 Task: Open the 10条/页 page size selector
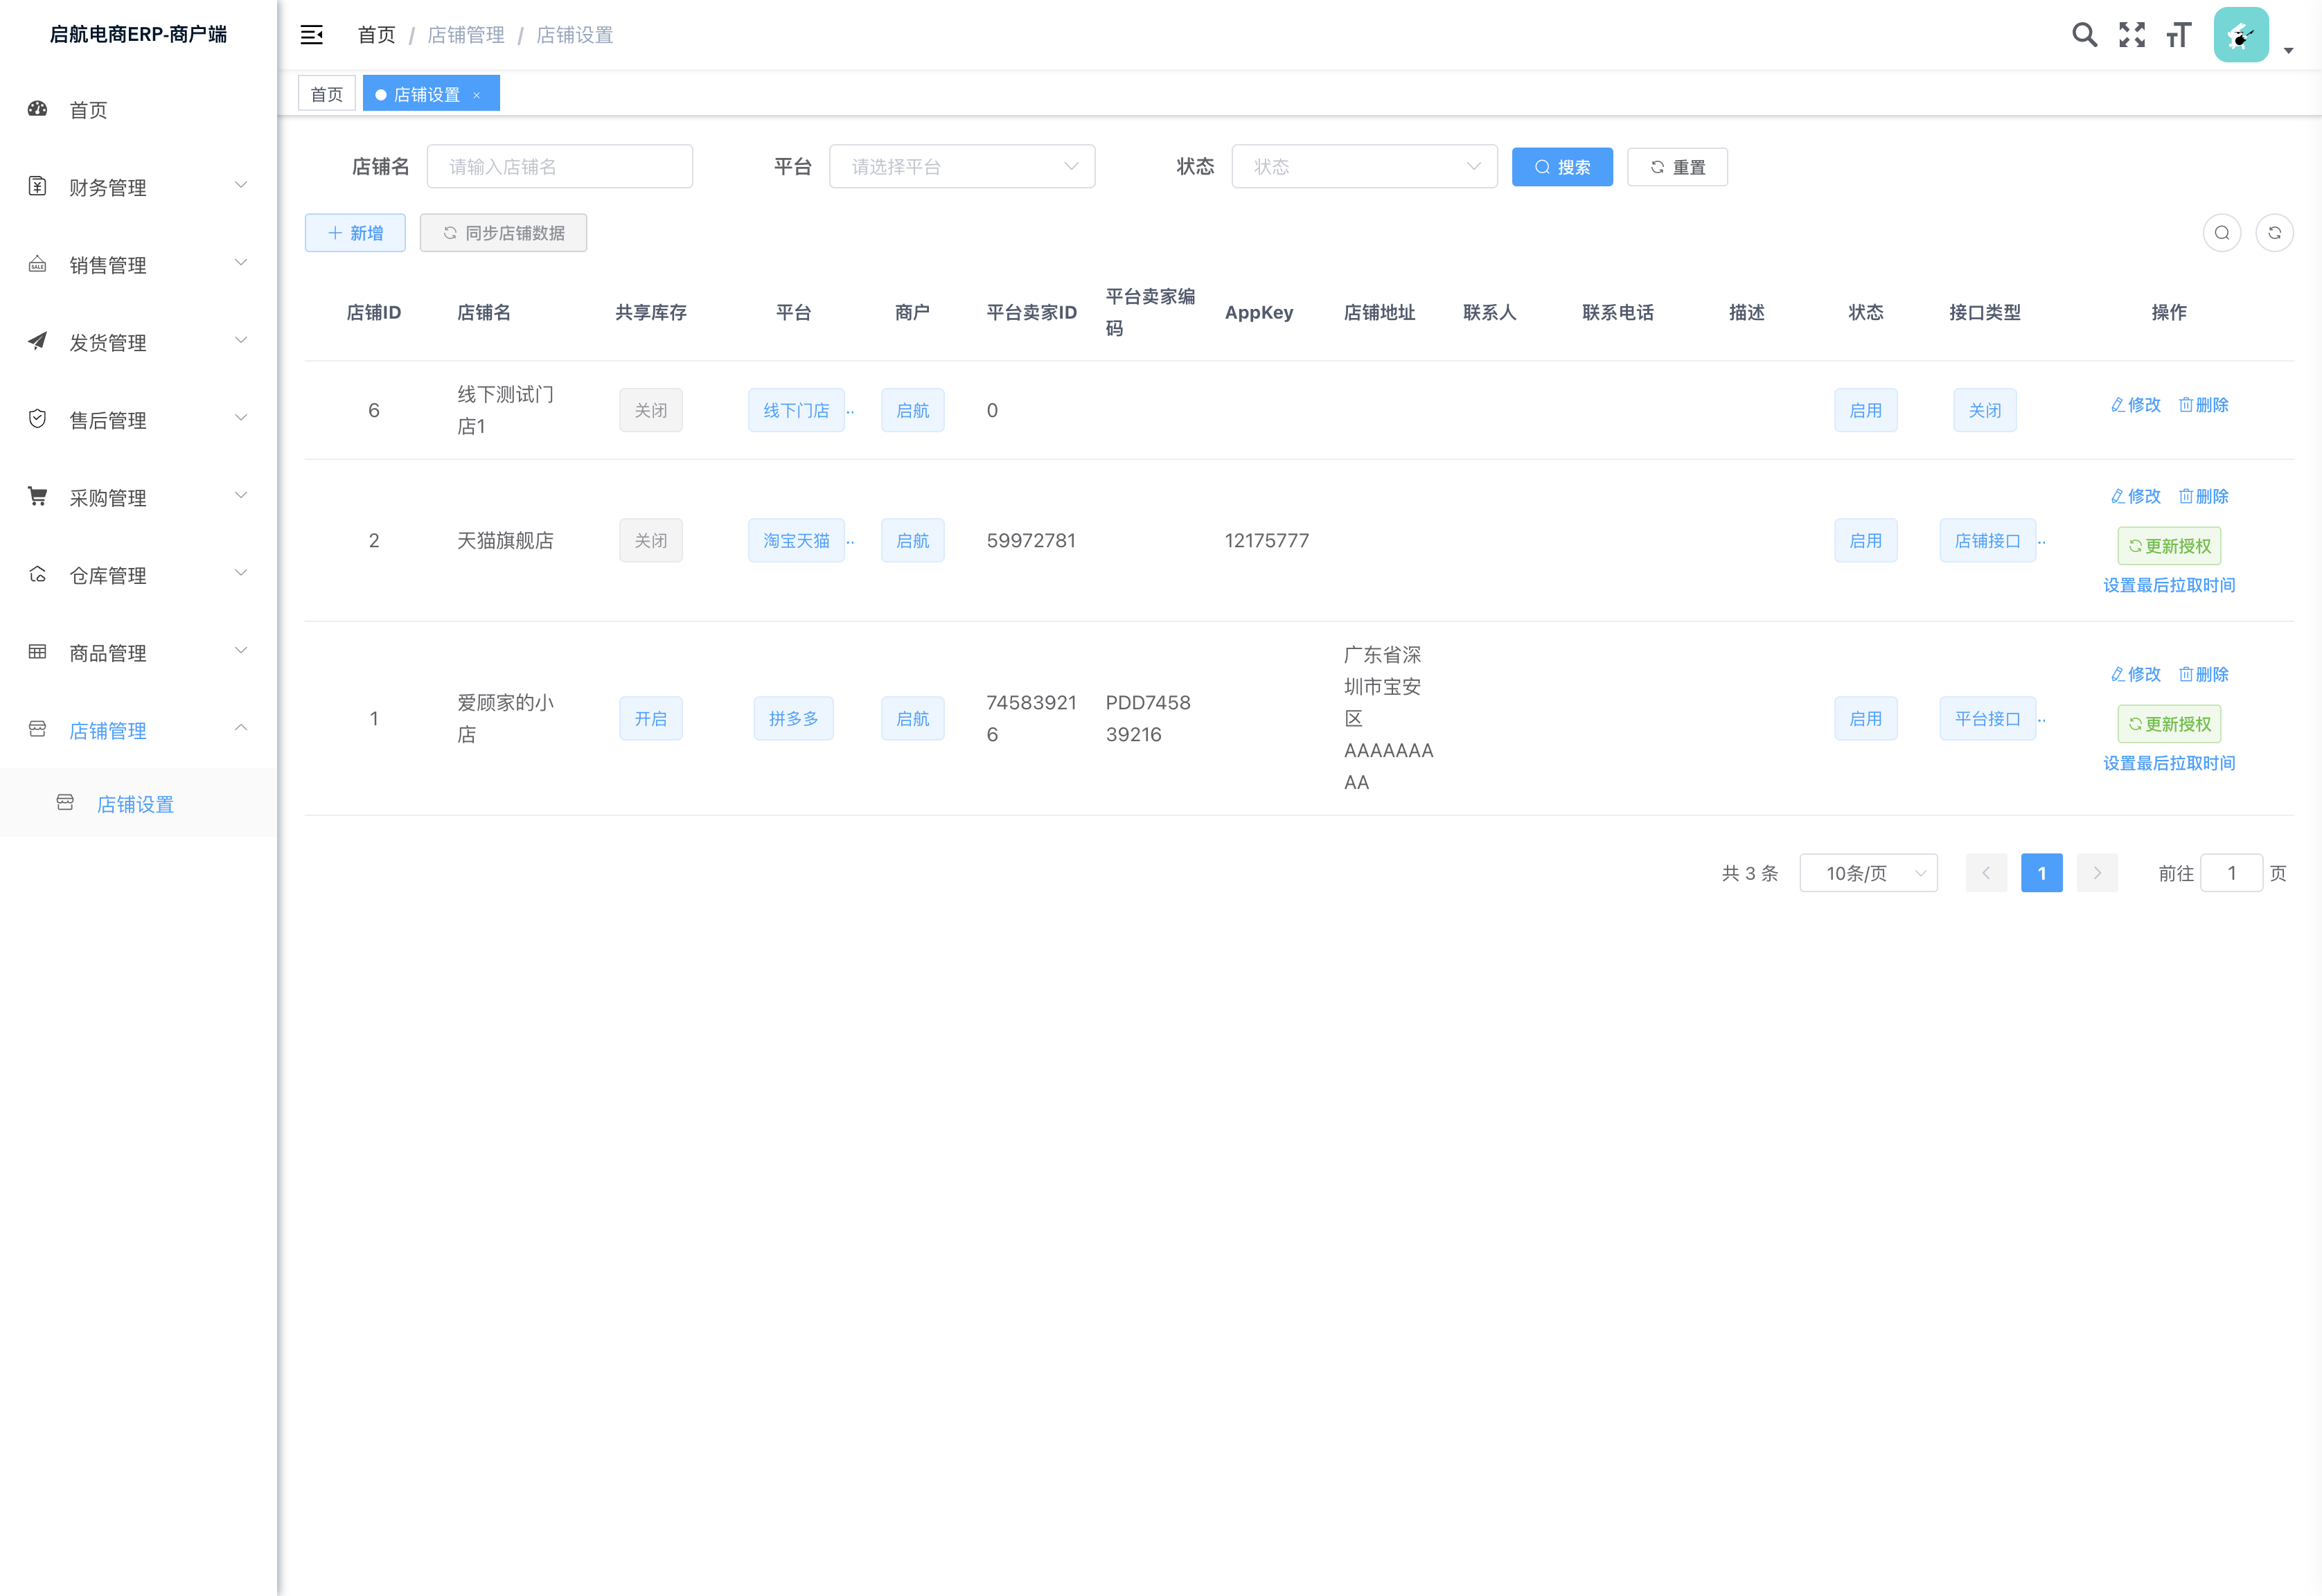click(1867, 873)
